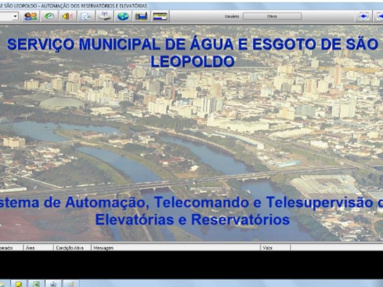
Task: Click the Usuário name field
Action: (x=272, y=16)
